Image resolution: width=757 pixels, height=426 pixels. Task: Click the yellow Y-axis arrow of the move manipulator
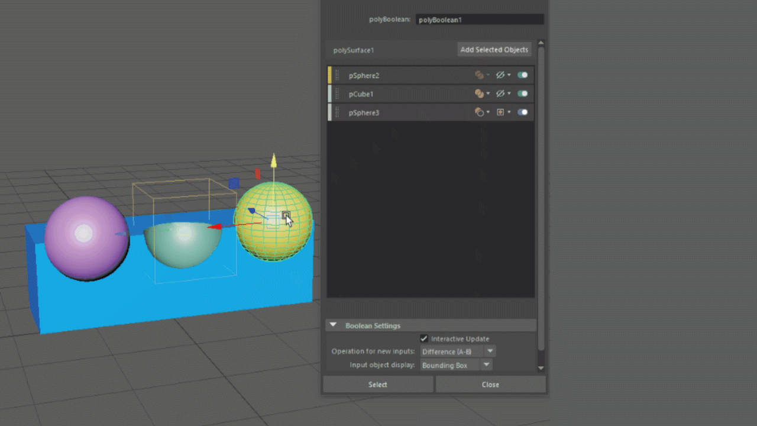[273, 161]
